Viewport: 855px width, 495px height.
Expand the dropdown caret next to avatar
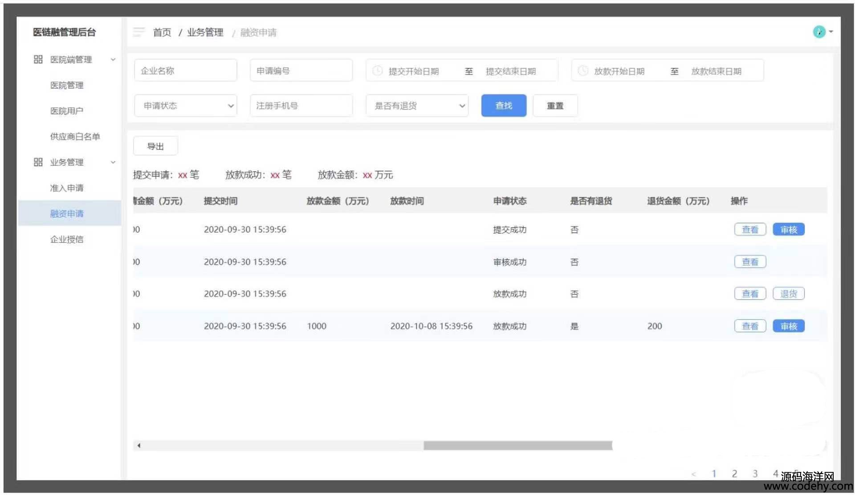(x=831, y=32)
